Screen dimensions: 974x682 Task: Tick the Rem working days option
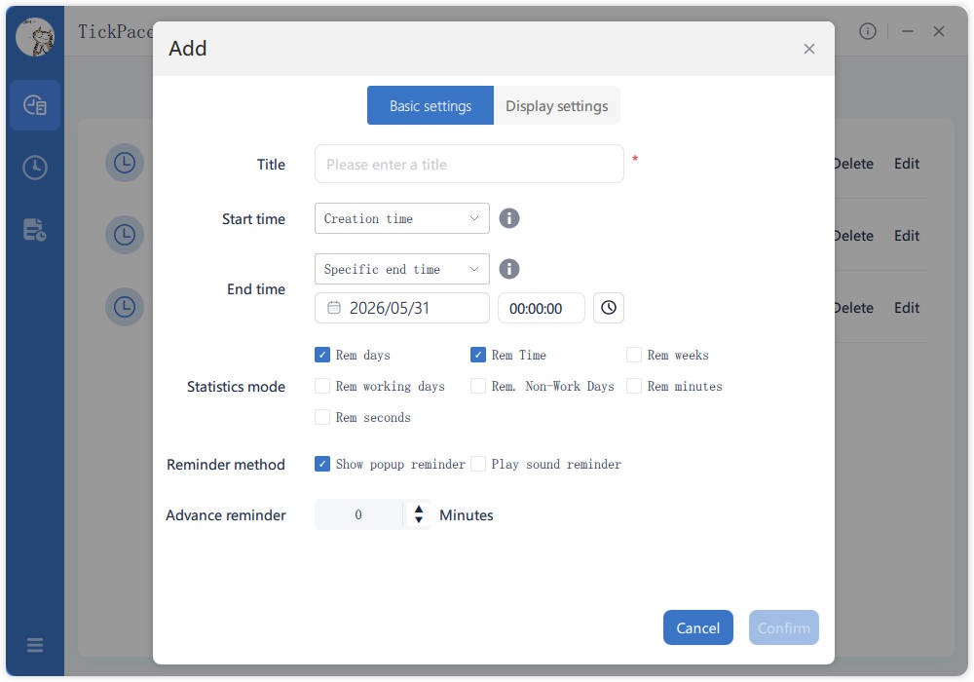tap(321, 386)
